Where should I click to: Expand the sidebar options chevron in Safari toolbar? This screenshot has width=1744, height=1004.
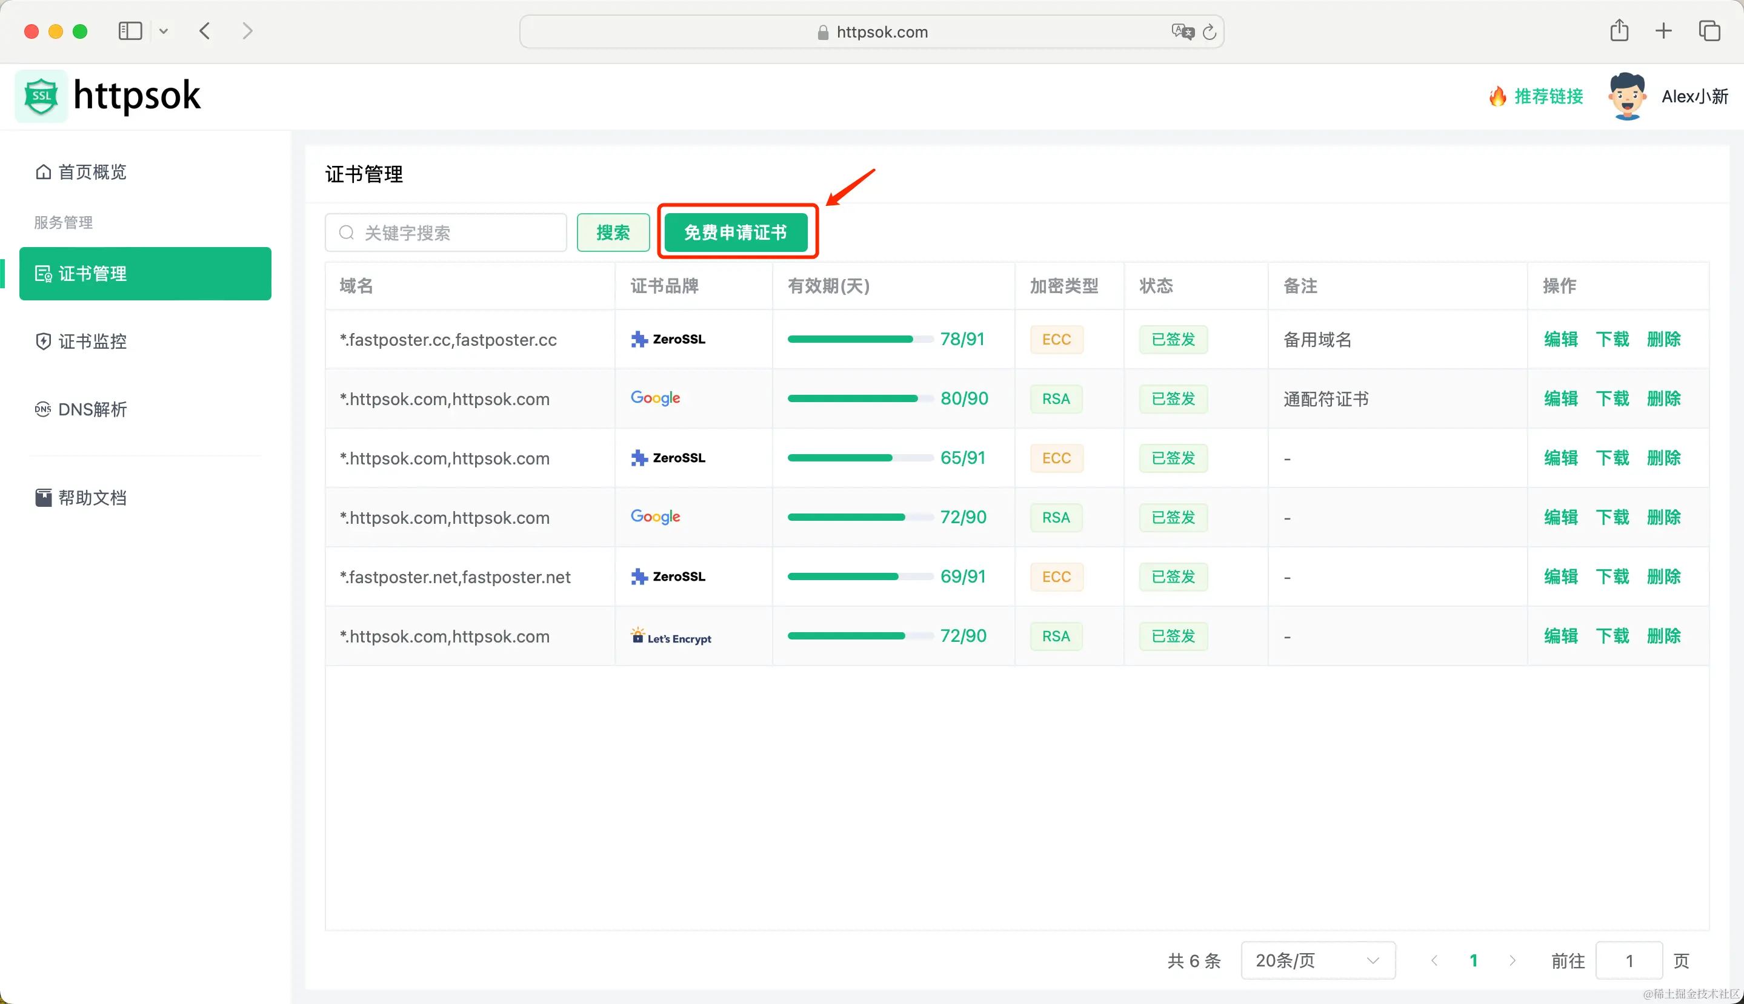[x=164, y=31]
